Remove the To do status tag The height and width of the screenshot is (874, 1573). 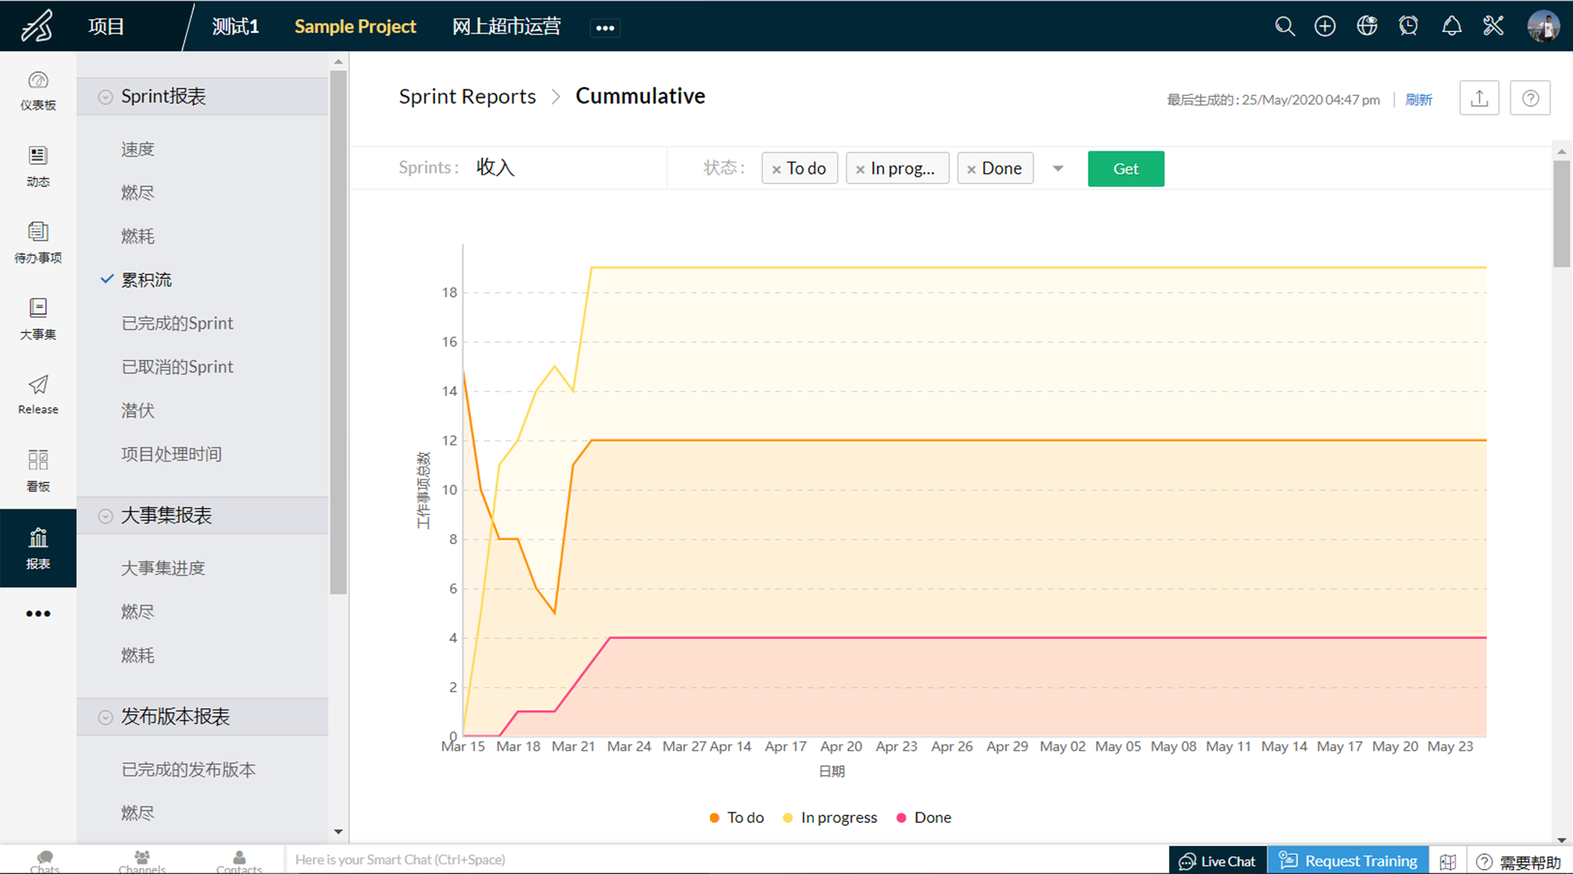[776, 169]
